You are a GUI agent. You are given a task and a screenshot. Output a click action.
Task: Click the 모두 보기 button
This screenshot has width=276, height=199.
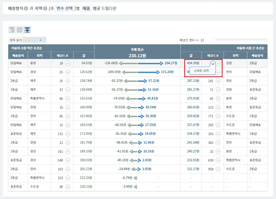(x=16, y=40)
